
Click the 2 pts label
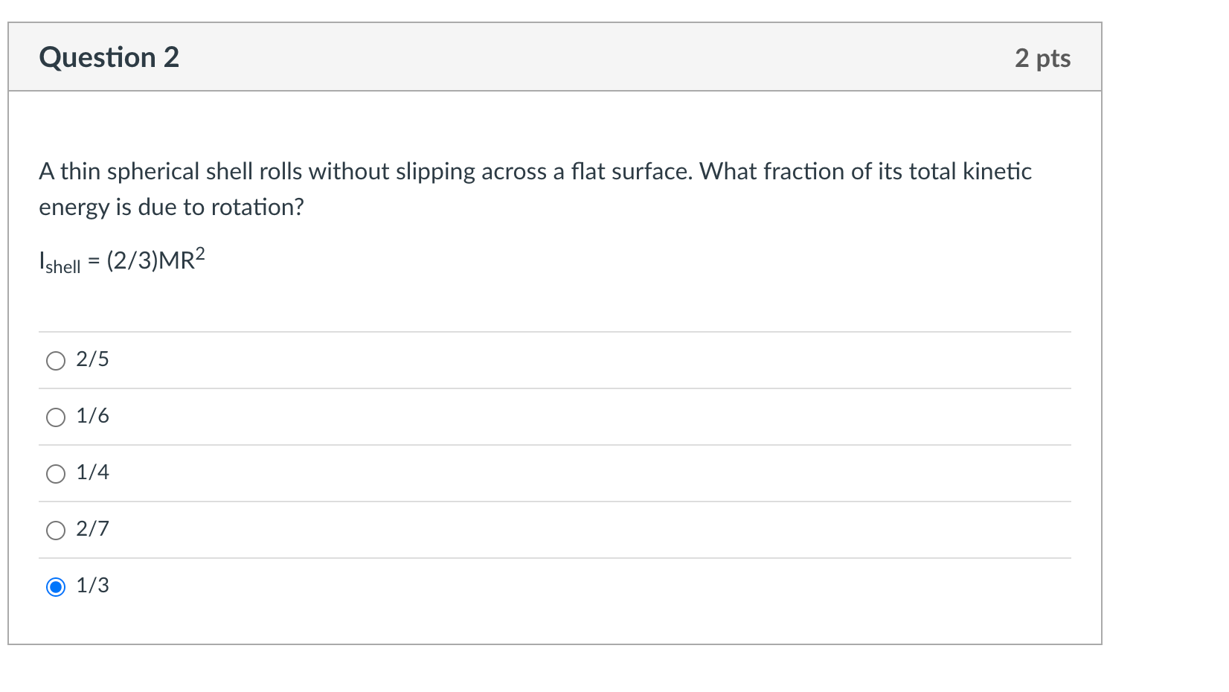pos(1043,57)
